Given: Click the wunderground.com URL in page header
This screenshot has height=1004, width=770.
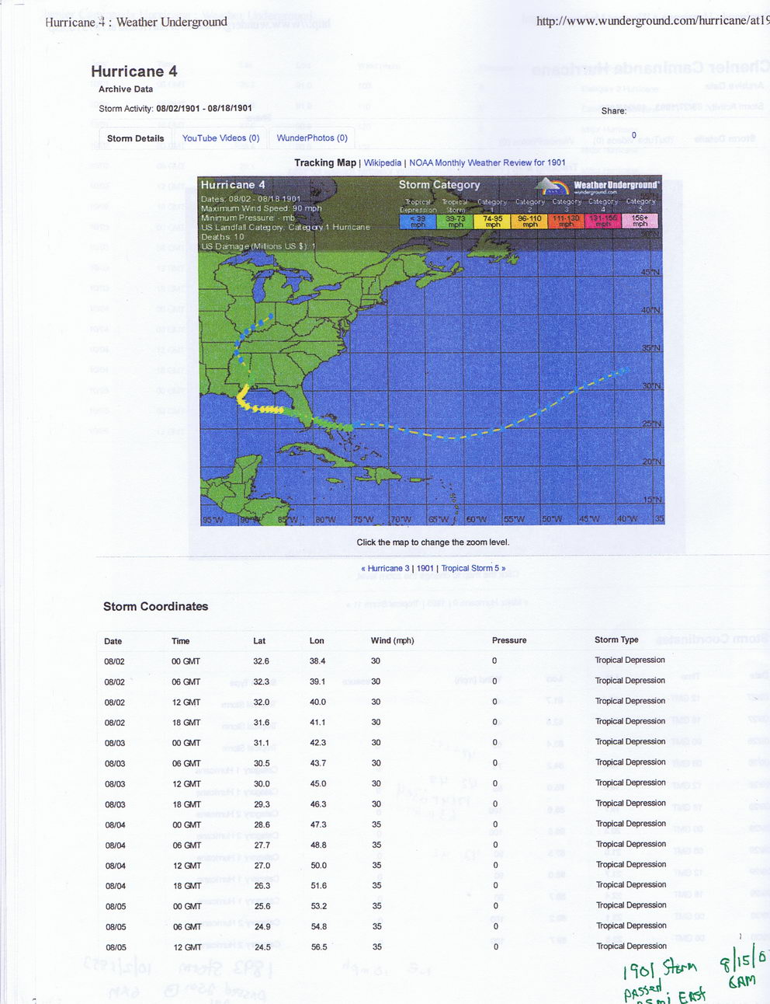Looking at the screenshot, I should (652, 21).
